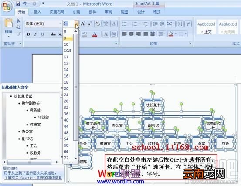Copy selection using the copy icon
The image size is (241, 186).
click(x=18, y=27)
